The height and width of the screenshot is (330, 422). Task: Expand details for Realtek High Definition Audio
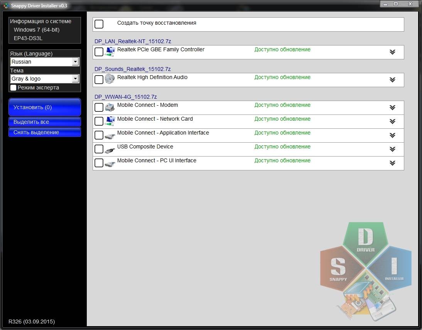point(392,80)
